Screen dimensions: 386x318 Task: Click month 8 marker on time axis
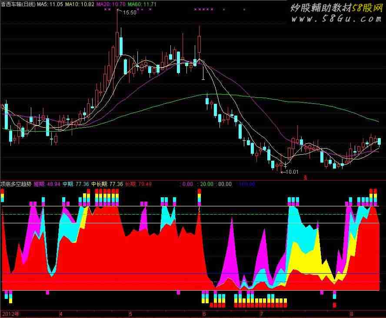point(351,313)
